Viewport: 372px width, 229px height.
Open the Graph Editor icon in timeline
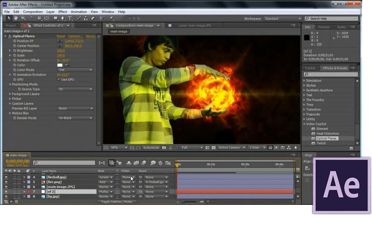click(168, 163)
